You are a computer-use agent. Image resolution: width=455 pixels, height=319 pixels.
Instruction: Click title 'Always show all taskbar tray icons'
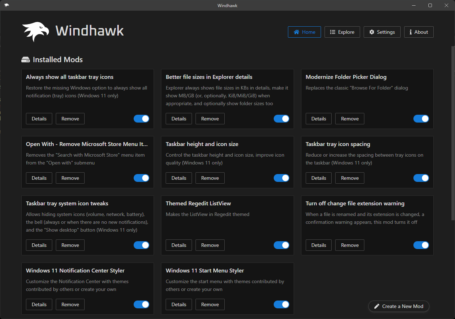click(x=70, y=77)
